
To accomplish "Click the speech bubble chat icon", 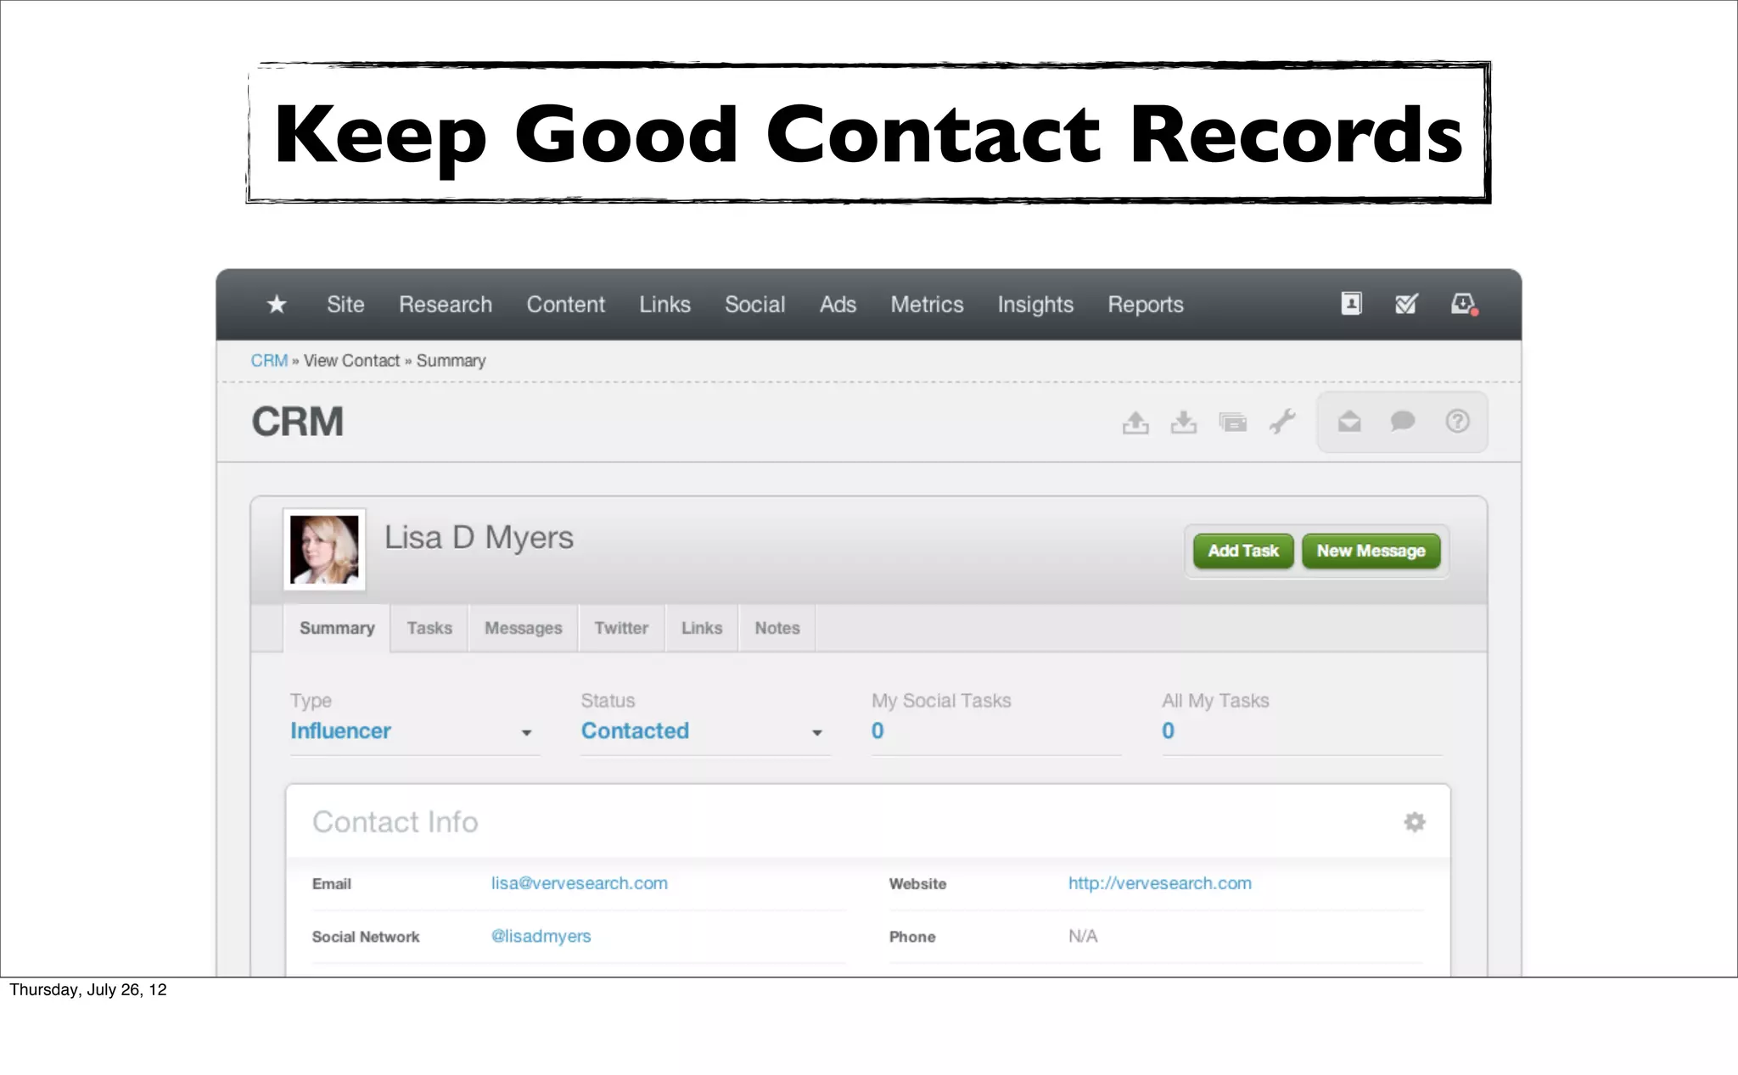I will pyautogui.click(x=1403, y=421).
